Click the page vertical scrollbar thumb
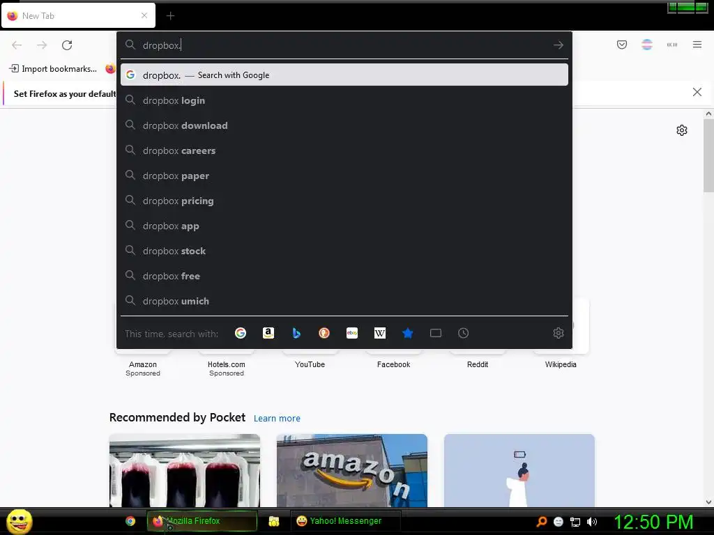 [708, 156]
